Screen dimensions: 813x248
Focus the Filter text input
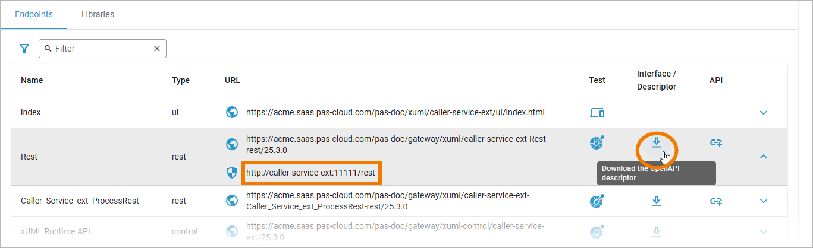coord(101,49)
